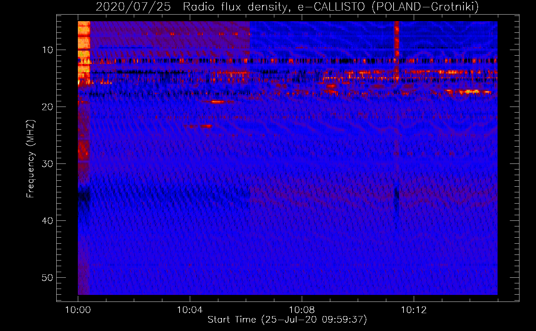Image resolution: width=536 pixels, height=331 pixels.
Task: Click the 'Frequency (MHZ)' y-axis label
Action: pyautogui.click(x=30, y=159)
